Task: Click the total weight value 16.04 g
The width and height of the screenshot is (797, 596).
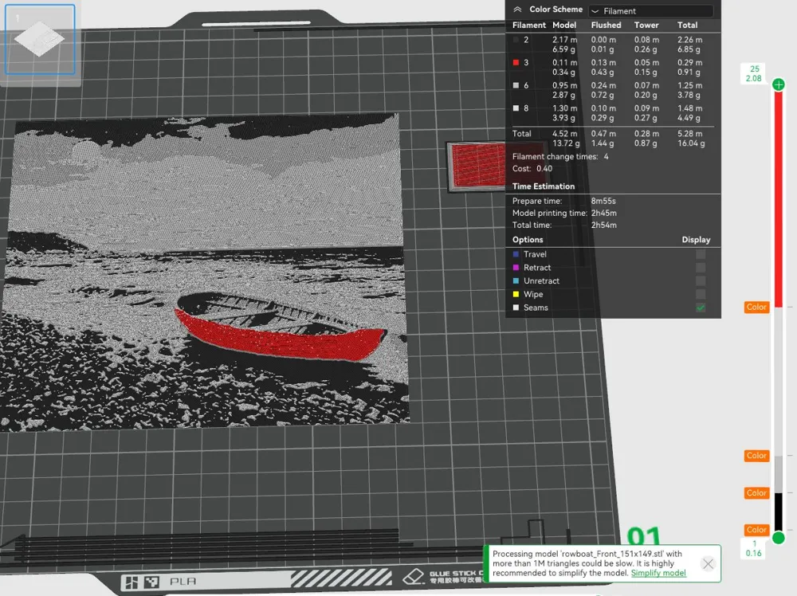Action: (691, 143)
